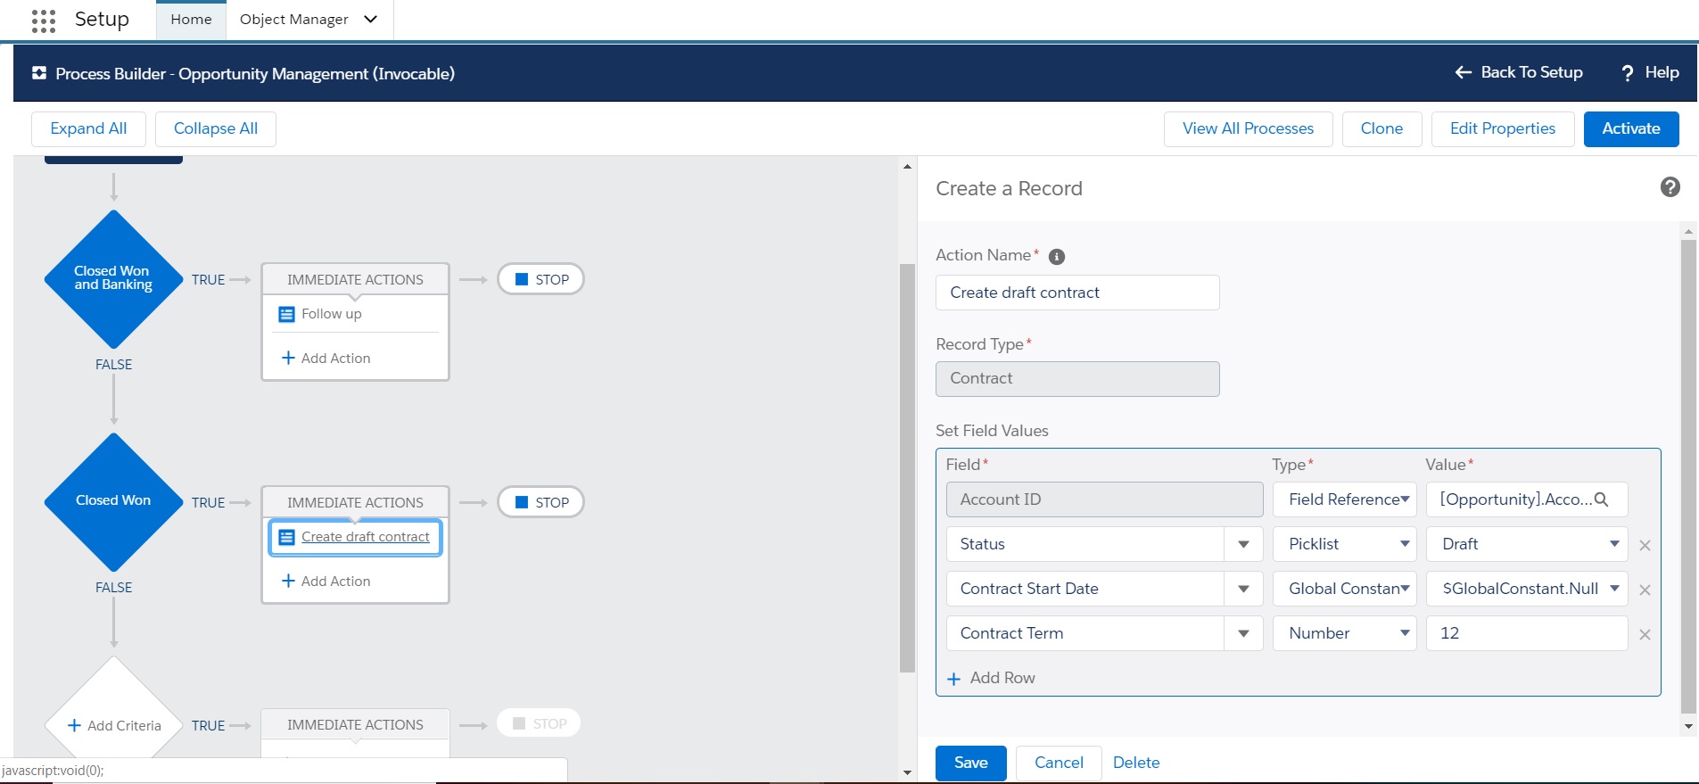This screenshot has height=784, width=1699.
Task: Click plus icon for Add Action under Create draft contract
Action: 288,581
